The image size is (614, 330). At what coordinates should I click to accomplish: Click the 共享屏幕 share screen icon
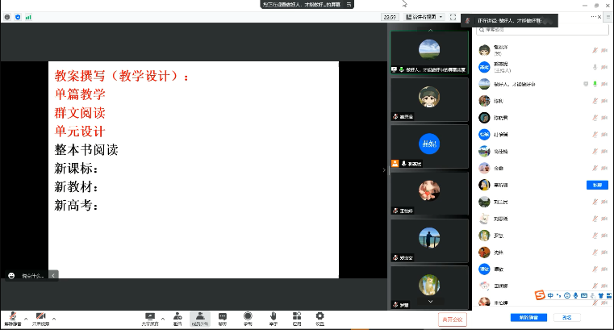tap(149, 315)
